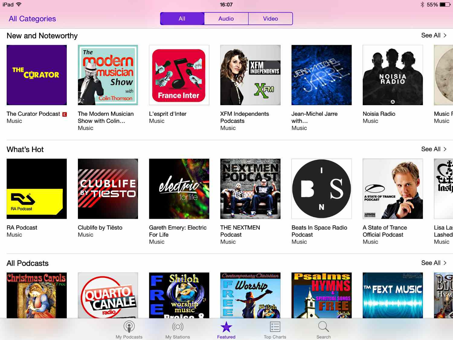Open the All Categories menu

coord(32,19)
